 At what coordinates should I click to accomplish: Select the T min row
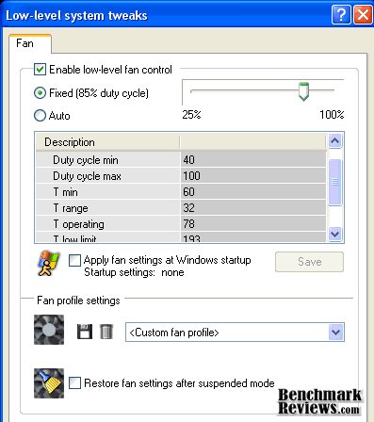click(181, 192)
